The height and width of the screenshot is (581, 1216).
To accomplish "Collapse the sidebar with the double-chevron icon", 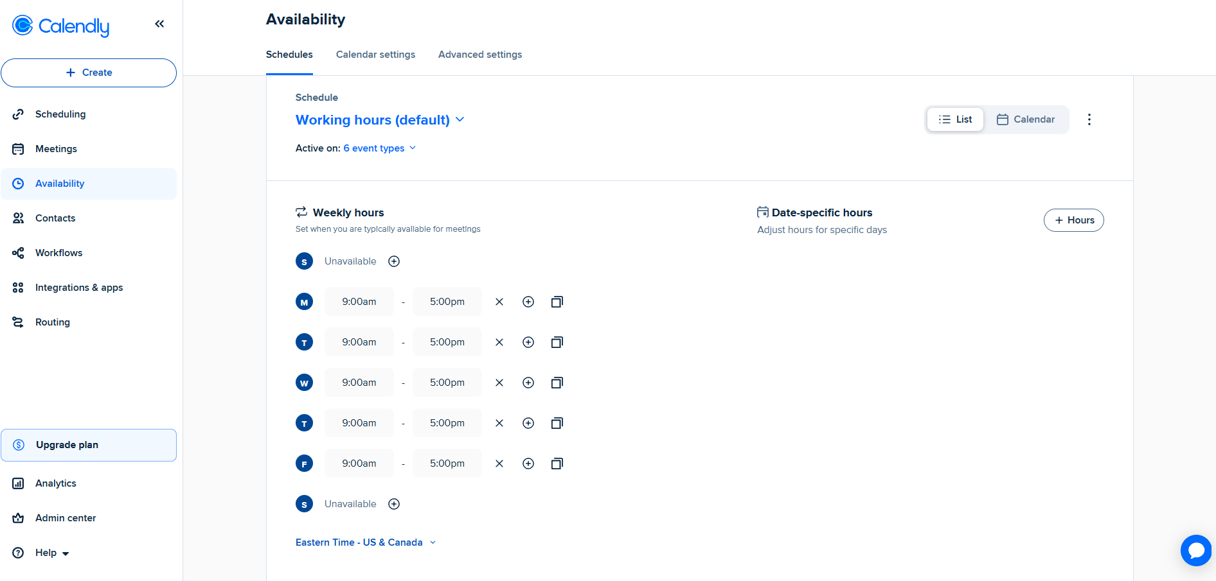I will 159,24.
